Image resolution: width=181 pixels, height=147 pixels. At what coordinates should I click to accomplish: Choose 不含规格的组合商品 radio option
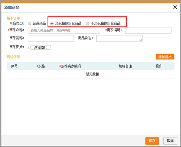pos(88,24)
